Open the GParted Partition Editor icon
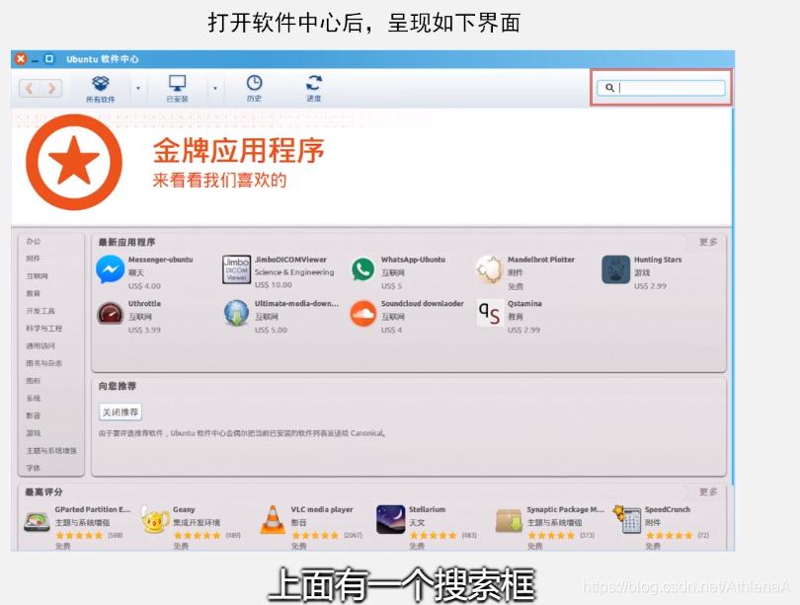 [x=37, y=521]
